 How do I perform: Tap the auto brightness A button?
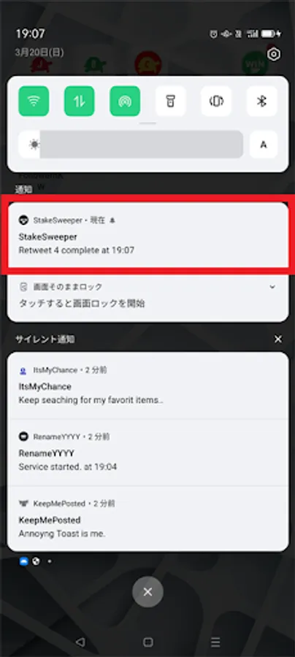click(264, 145)
